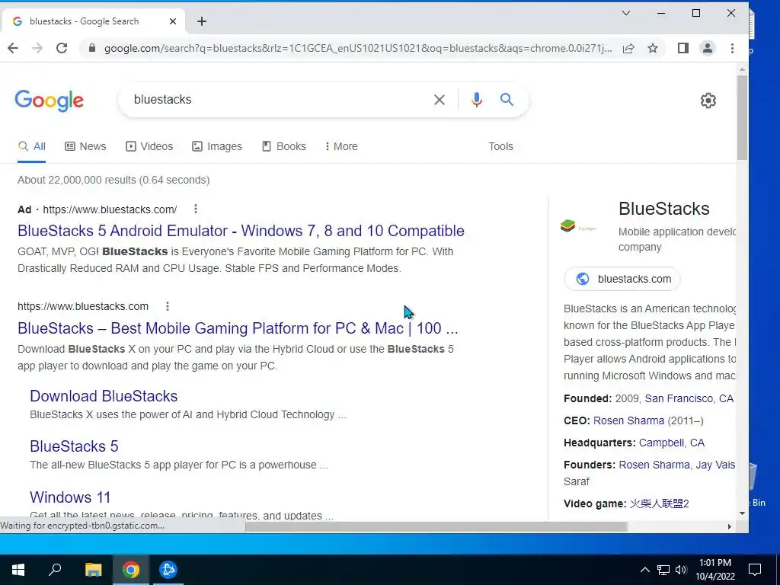
Task: Click the horizontal scrollbar thumb
Action: point(436,527)
